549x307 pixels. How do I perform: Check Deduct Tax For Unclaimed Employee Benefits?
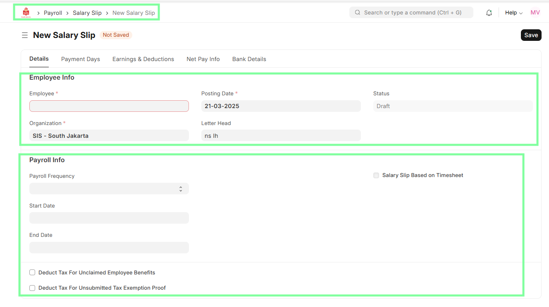pyautogui.click(x=32, y=273)
